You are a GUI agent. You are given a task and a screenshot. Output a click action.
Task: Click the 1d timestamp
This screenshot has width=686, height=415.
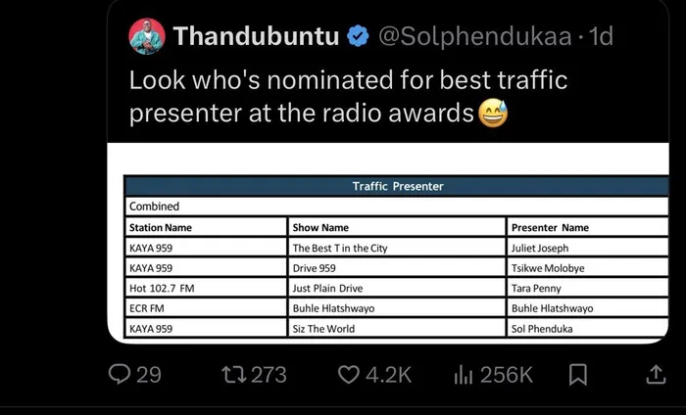[x=597, y=37]
